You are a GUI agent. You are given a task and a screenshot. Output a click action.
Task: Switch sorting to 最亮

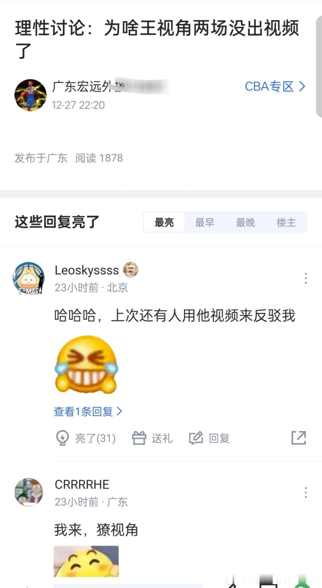(x=164, y=222)
